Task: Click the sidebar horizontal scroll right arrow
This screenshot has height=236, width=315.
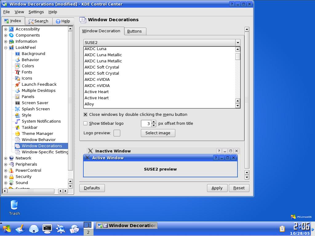Action: coord(65,191)
